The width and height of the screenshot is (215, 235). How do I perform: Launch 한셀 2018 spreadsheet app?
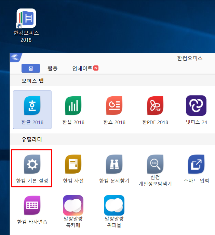click(x=73, y=106)
